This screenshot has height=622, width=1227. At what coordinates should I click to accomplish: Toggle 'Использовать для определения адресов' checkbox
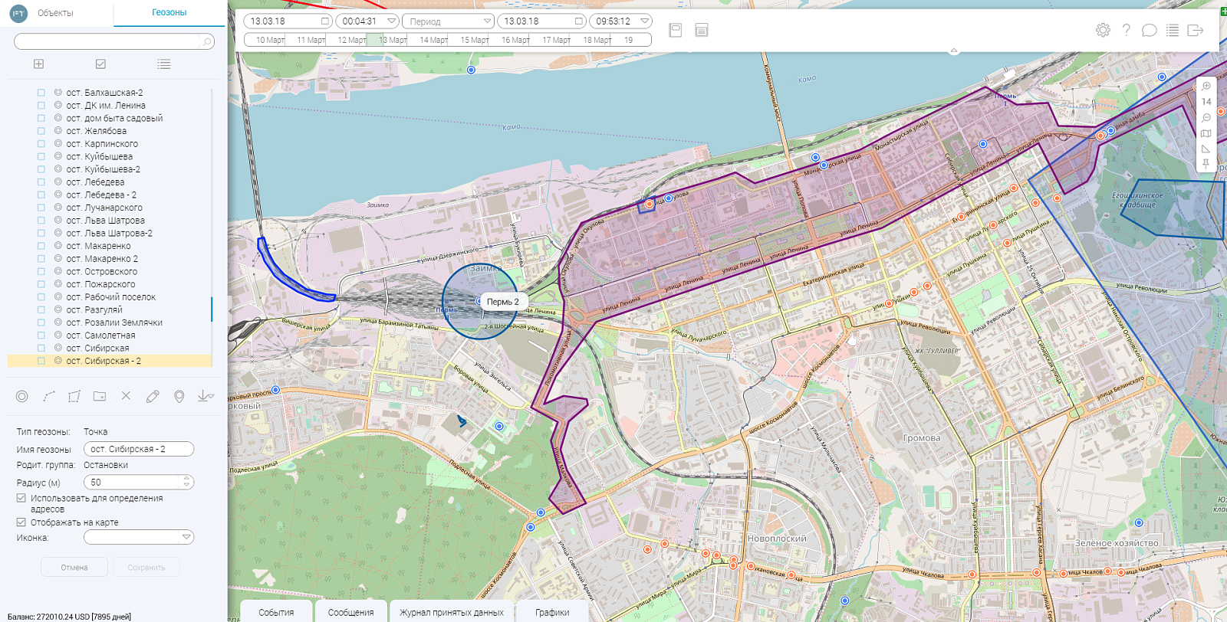21,498
